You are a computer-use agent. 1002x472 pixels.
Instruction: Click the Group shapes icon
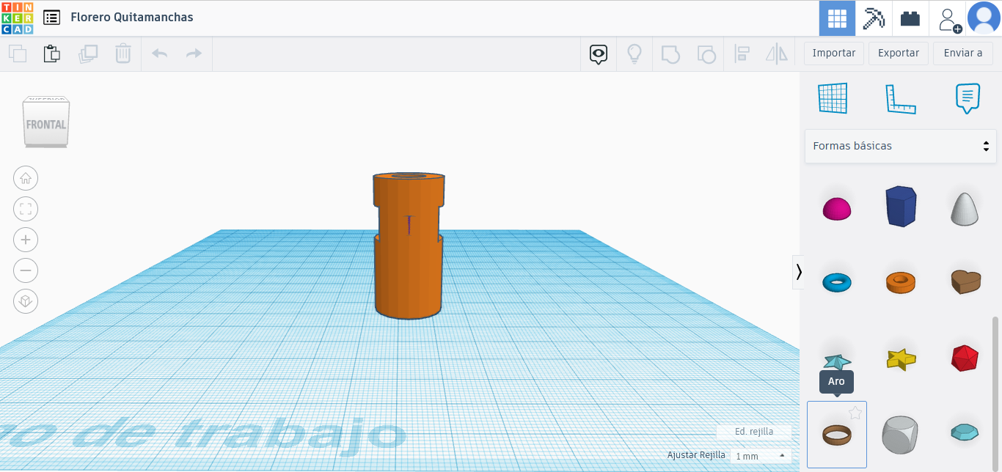pos(670,54)
